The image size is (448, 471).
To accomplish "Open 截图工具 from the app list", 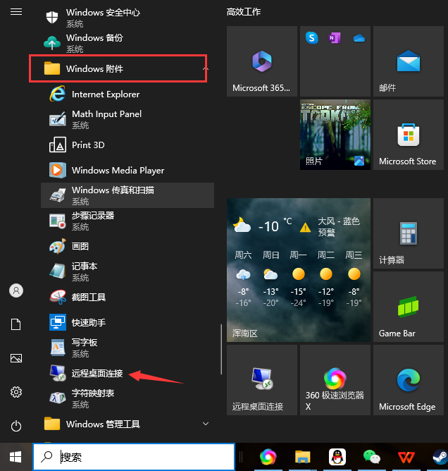I will pyautogui.click(x=89, y=297).
